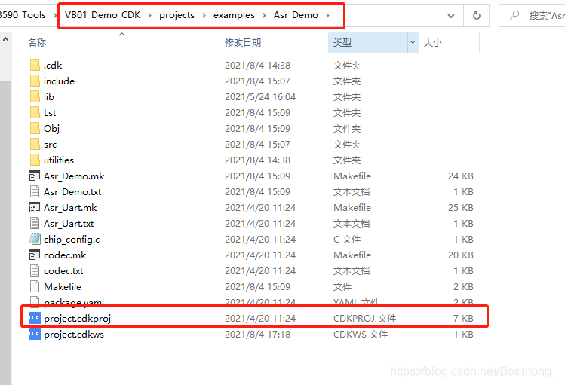Select the Makefile blank file icon
The height and width of the screenshot is (385, 565).
[35, 287]
